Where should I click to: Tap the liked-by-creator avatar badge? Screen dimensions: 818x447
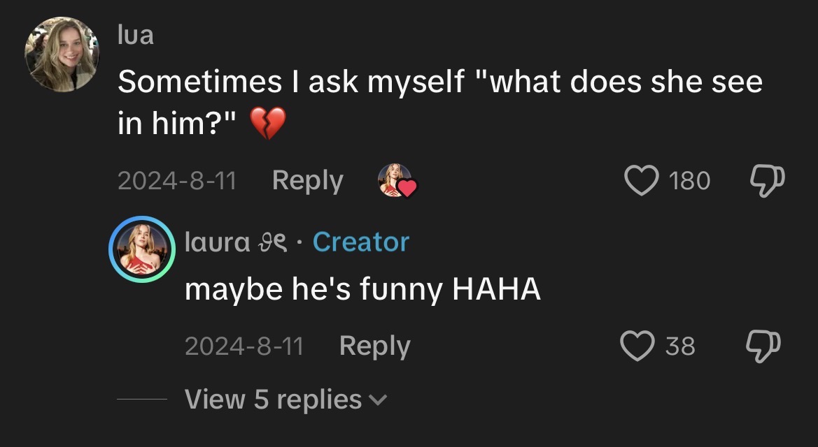(397, 181)
